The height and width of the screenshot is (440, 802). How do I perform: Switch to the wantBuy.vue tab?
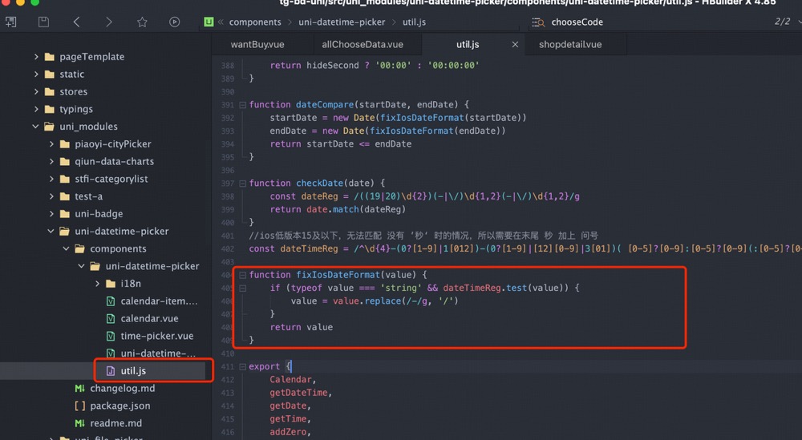point(257,45)
